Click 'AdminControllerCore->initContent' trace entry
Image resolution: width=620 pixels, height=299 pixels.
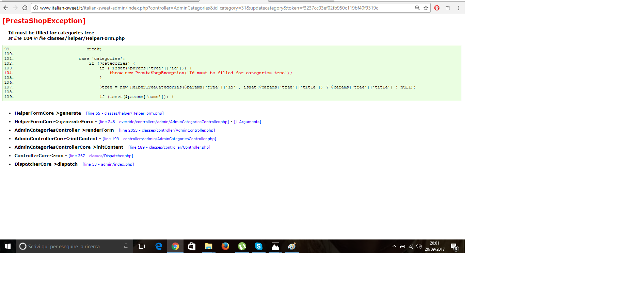pyautogui.click(x=56, y=139)
